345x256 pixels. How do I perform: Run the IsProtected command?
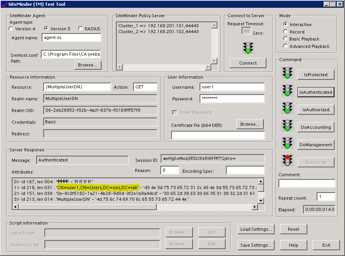[x=316, y=75]
